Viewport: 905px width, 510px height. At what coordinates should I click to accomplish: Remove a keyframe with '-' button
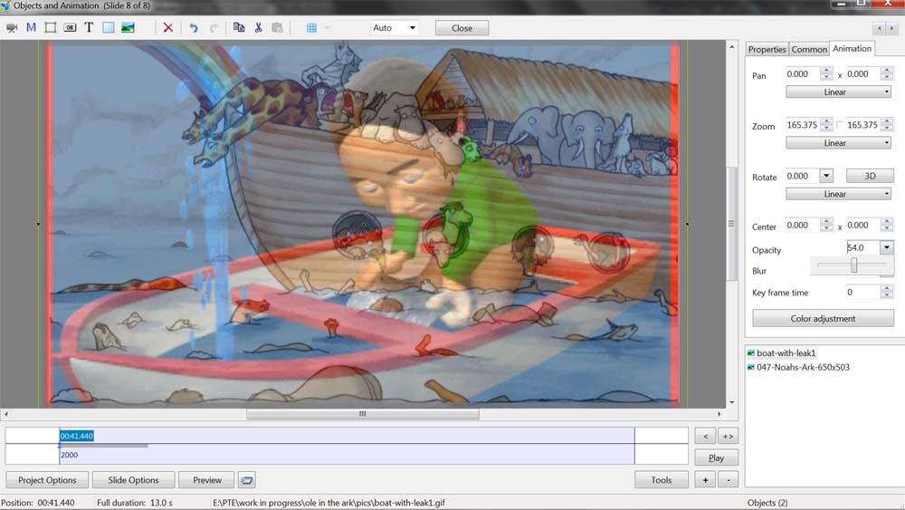(x=728, y=480)
